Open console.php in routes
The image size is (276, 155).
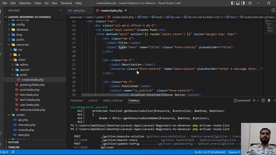tap(26, 130)
